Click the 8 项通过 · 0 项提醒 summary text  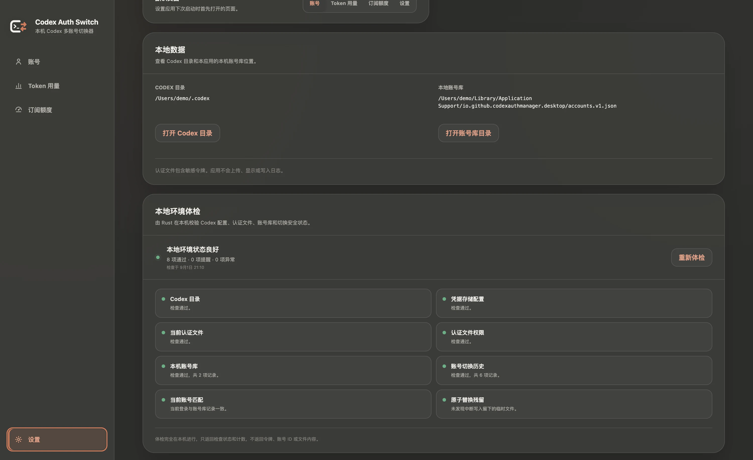[201, 259]
